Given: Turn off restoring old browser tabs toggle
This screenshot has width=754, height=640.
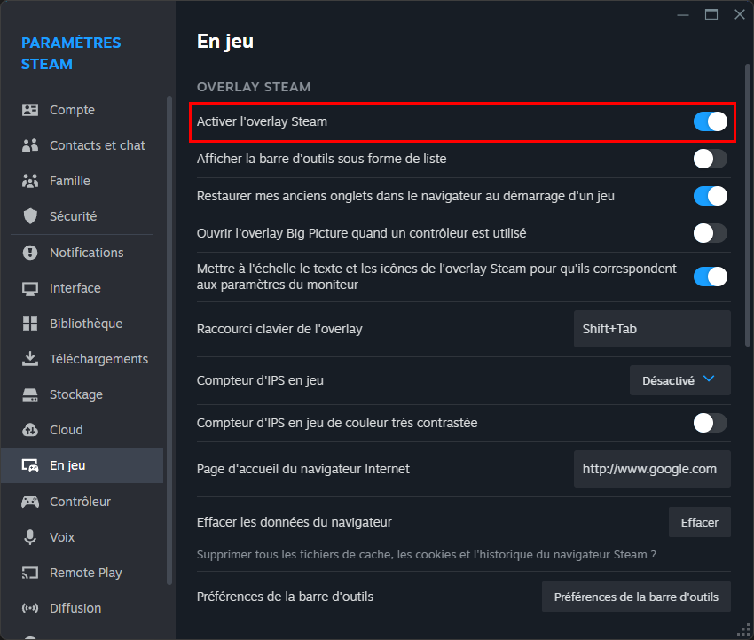Looking at the screenshot, I should click(710, 196).
